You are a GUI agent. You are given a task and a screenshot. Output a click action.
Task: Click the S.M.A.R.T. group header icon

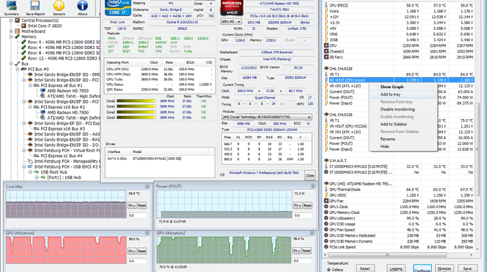[x=326, y=160]
